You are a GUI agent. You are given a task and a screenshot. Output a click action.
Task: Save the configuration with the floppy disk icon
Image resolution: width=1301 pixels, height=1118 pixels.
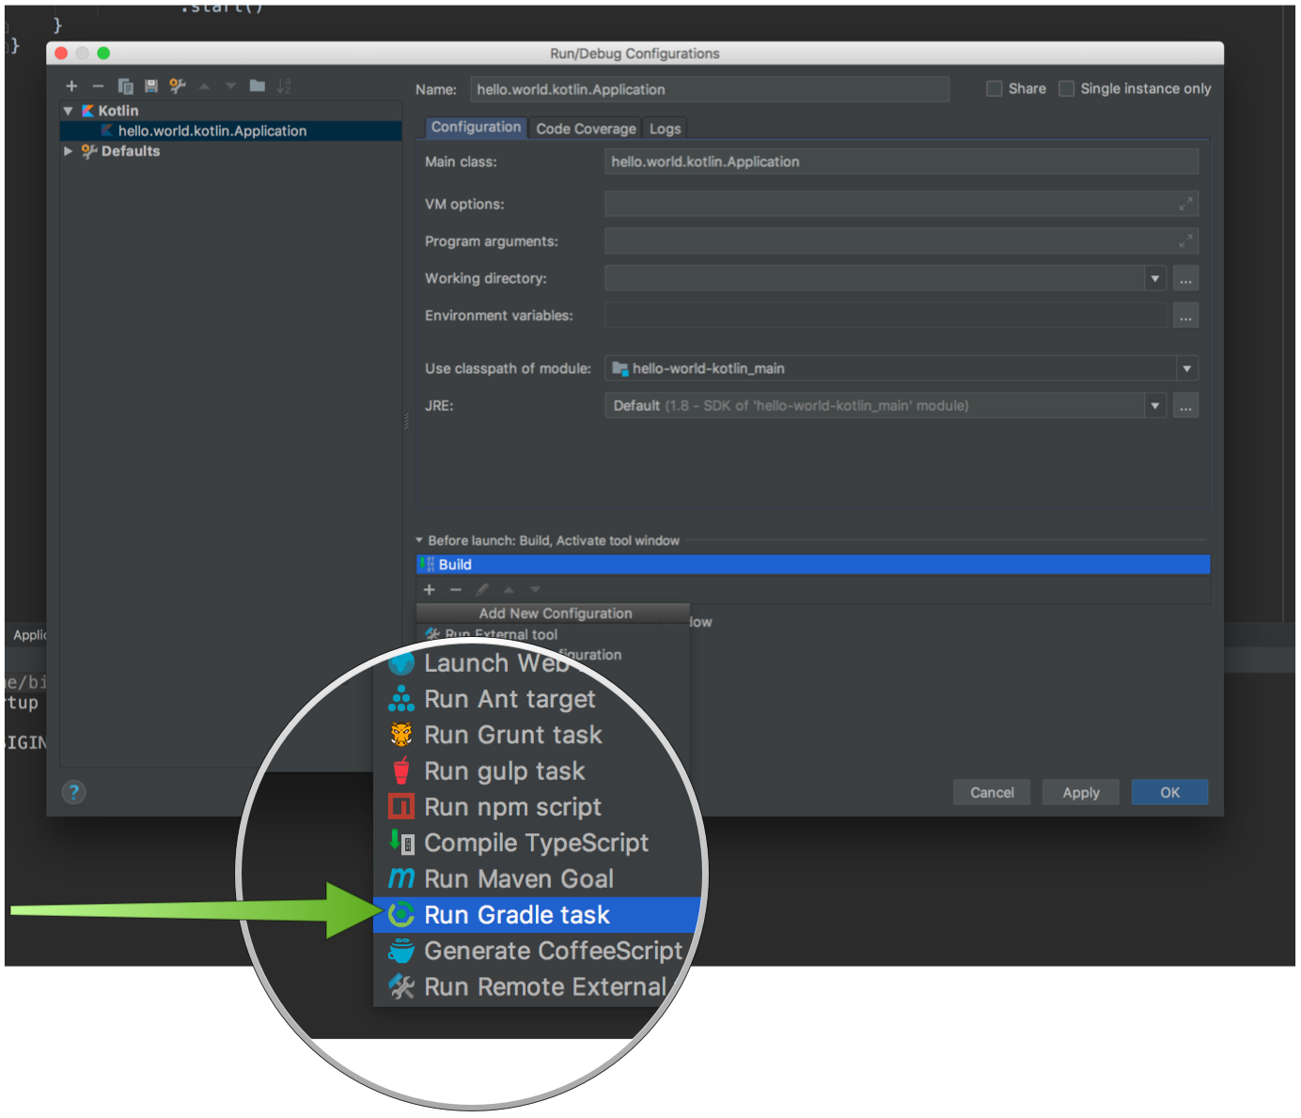pyautogui.click(x=151, y=85)
